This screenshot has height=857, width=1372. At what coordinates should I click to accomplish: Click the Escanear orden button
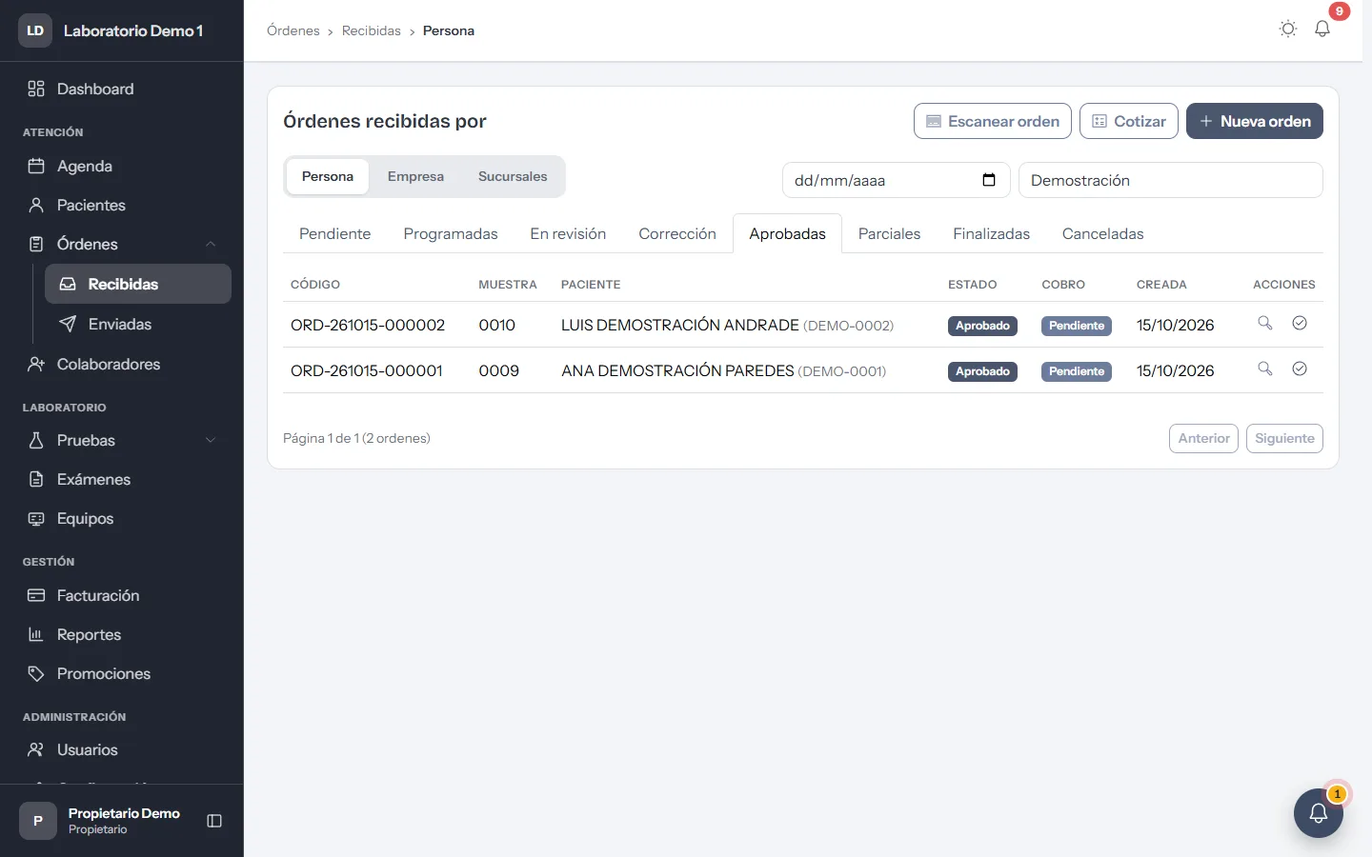(x=993, y=121)
